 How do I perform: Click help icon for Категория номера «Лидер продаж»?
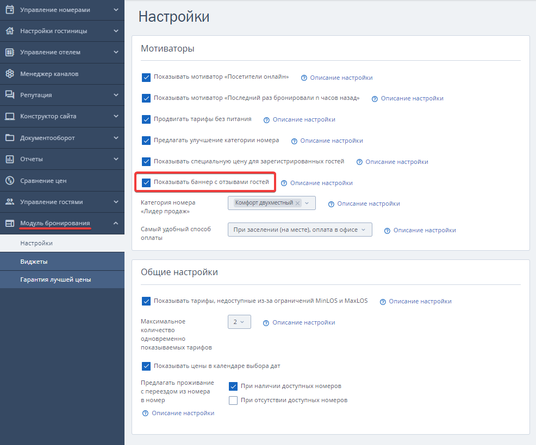tap(331, 204)
